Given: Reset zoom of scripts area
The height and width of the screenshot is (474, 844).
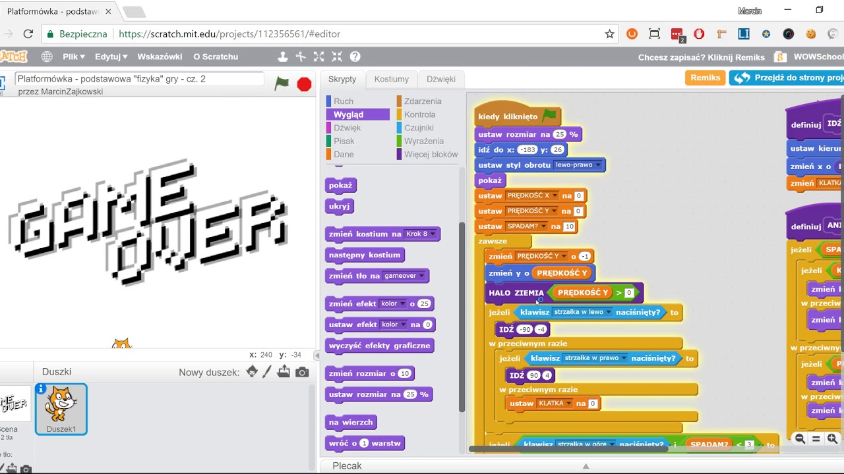Looking at the screenshot, I should point(816,438).
